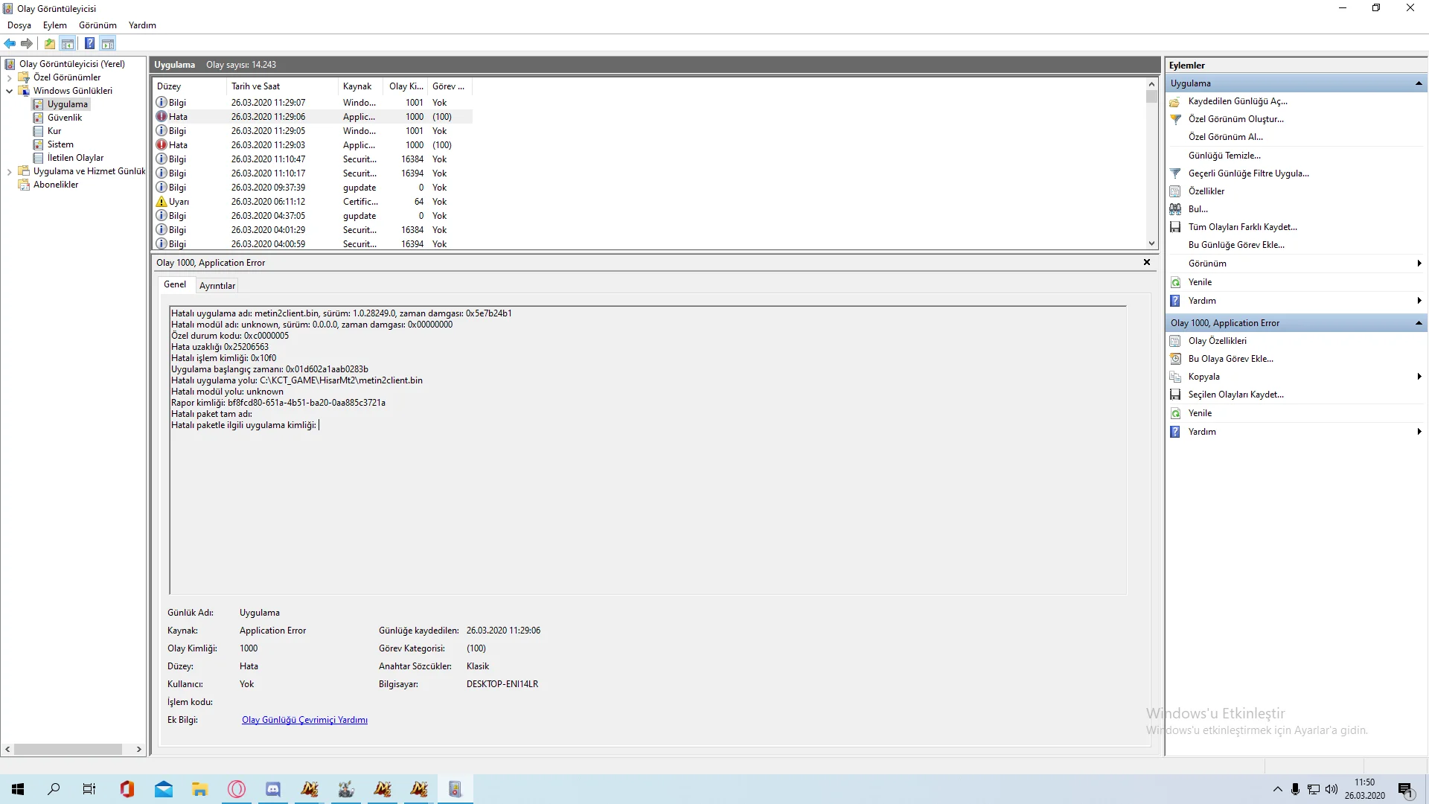Screen dimensions: 1429x804
Task: Click the forward arrow toolbar icon
Action: point(27,43)
